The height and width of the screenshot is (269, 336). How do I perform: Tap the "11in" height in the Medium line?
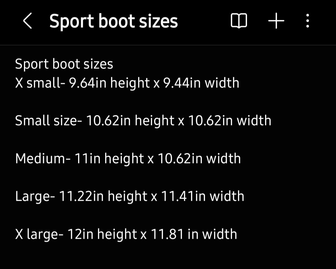pyautogui.click(x=87, y=158)
